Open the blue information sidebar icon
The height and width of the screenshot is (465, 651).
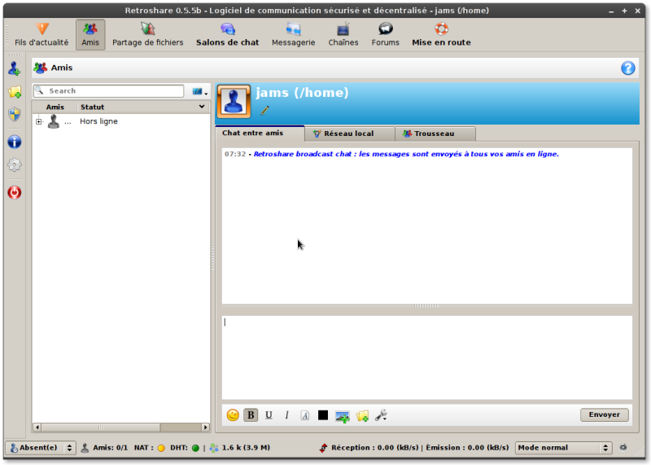15,143
